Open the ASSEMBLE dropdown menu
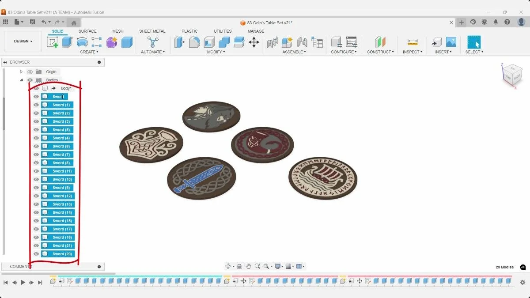This screenshot has height=298, width=530. pyautogui.click(x=295, y=52)
